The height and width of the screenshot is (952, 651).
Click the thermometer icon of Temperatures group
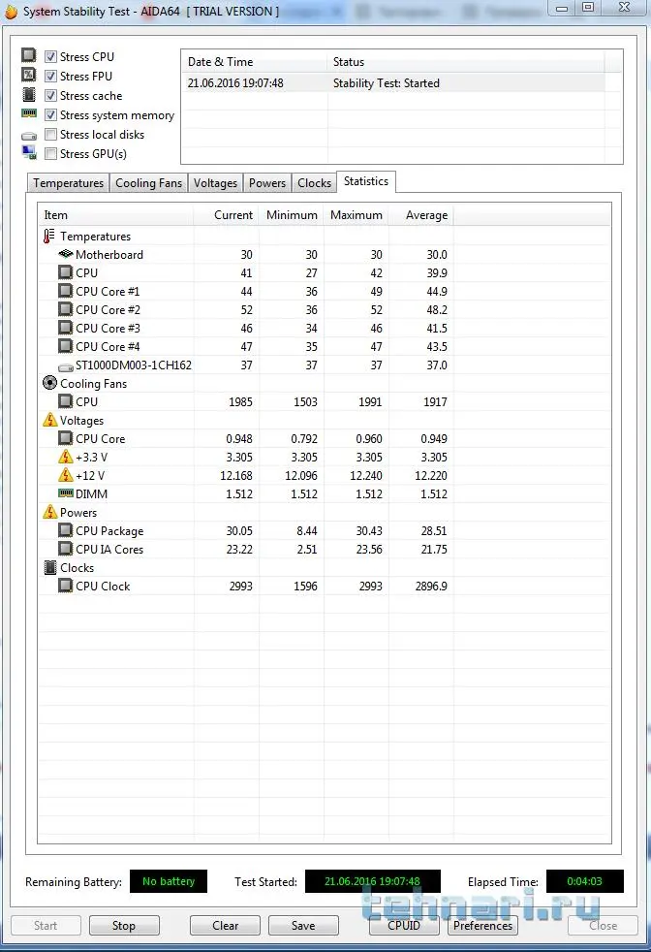49,236
